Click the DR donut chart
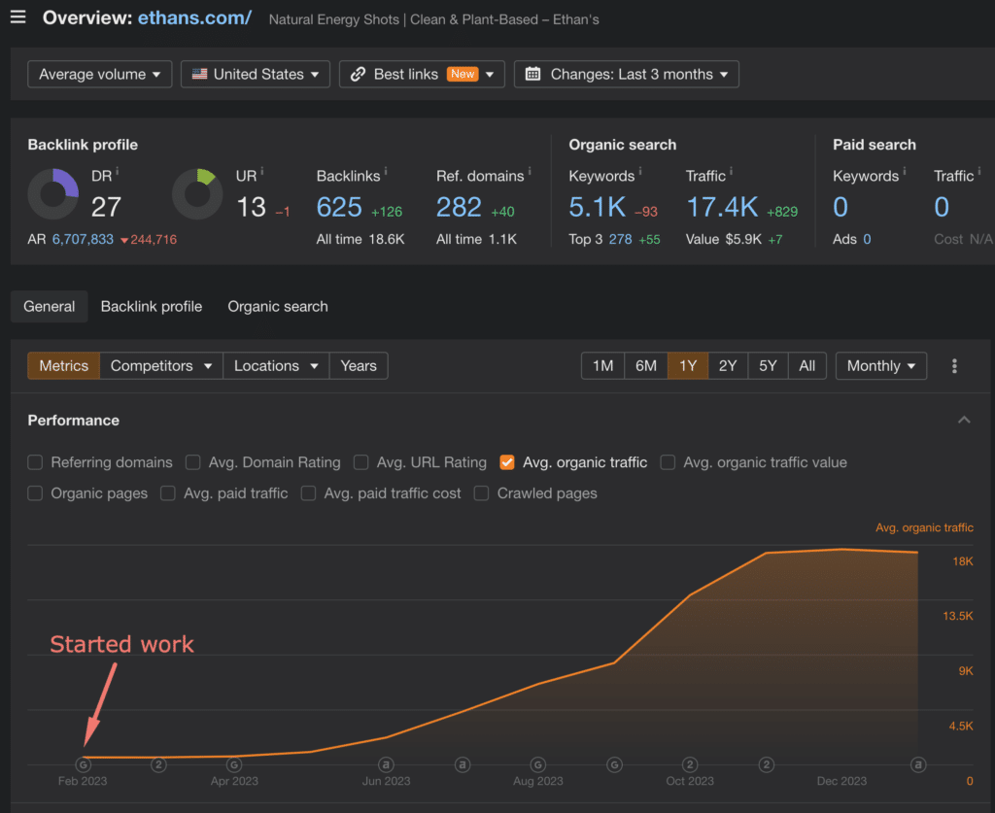Image resolution: width=995 pixels, height=813 pixels. [x=53, y=194]
